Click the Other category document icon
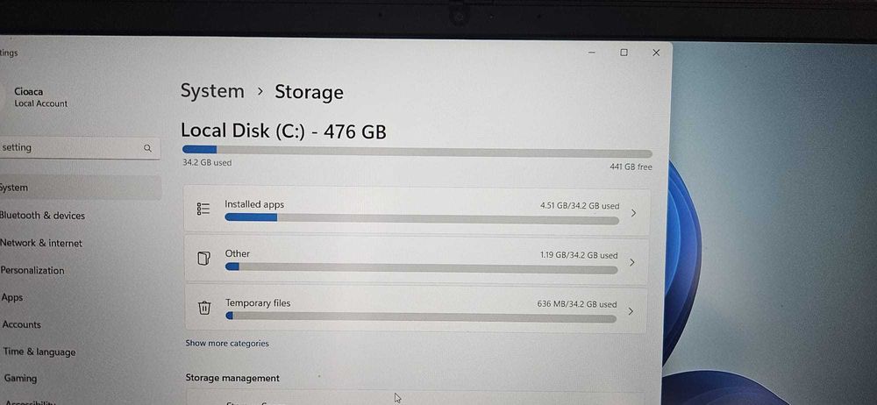The height and width of the screenshot is (405, 877). pos(204,259)
